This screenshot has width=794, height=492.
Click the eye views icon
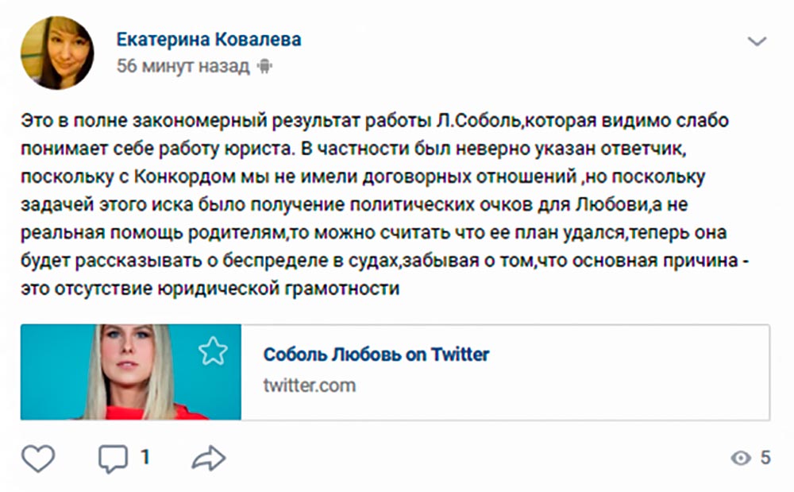(741, 458)
